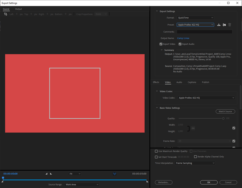Image resolution: width=242 pixels, height=188 pixels.
Task: Click the Match Source button
Action: pyautogui.click(x=225, y=111)
